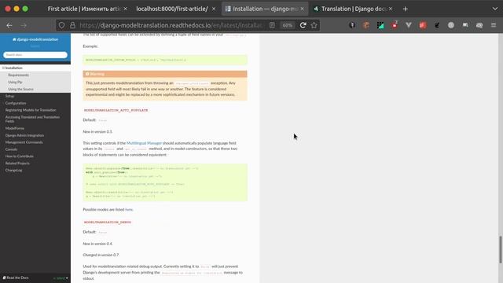Close the Installation tab
The image size is (503, 283).
pyautogui.click(x=302, y=9)
